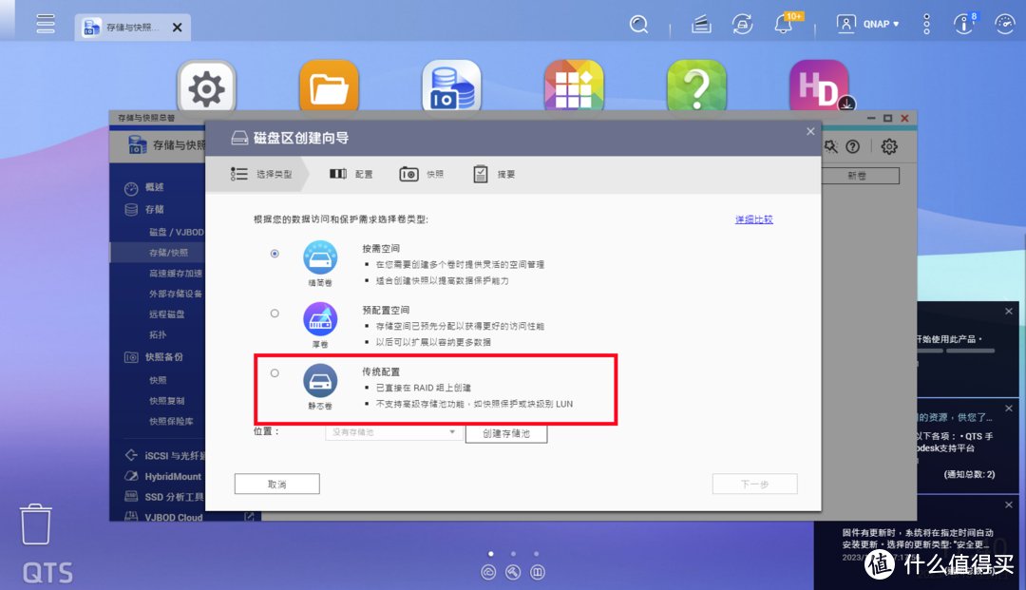1026x590 pixels.
Task: Open the Recycle Bin on desktop
Action: tap(35, 523)
